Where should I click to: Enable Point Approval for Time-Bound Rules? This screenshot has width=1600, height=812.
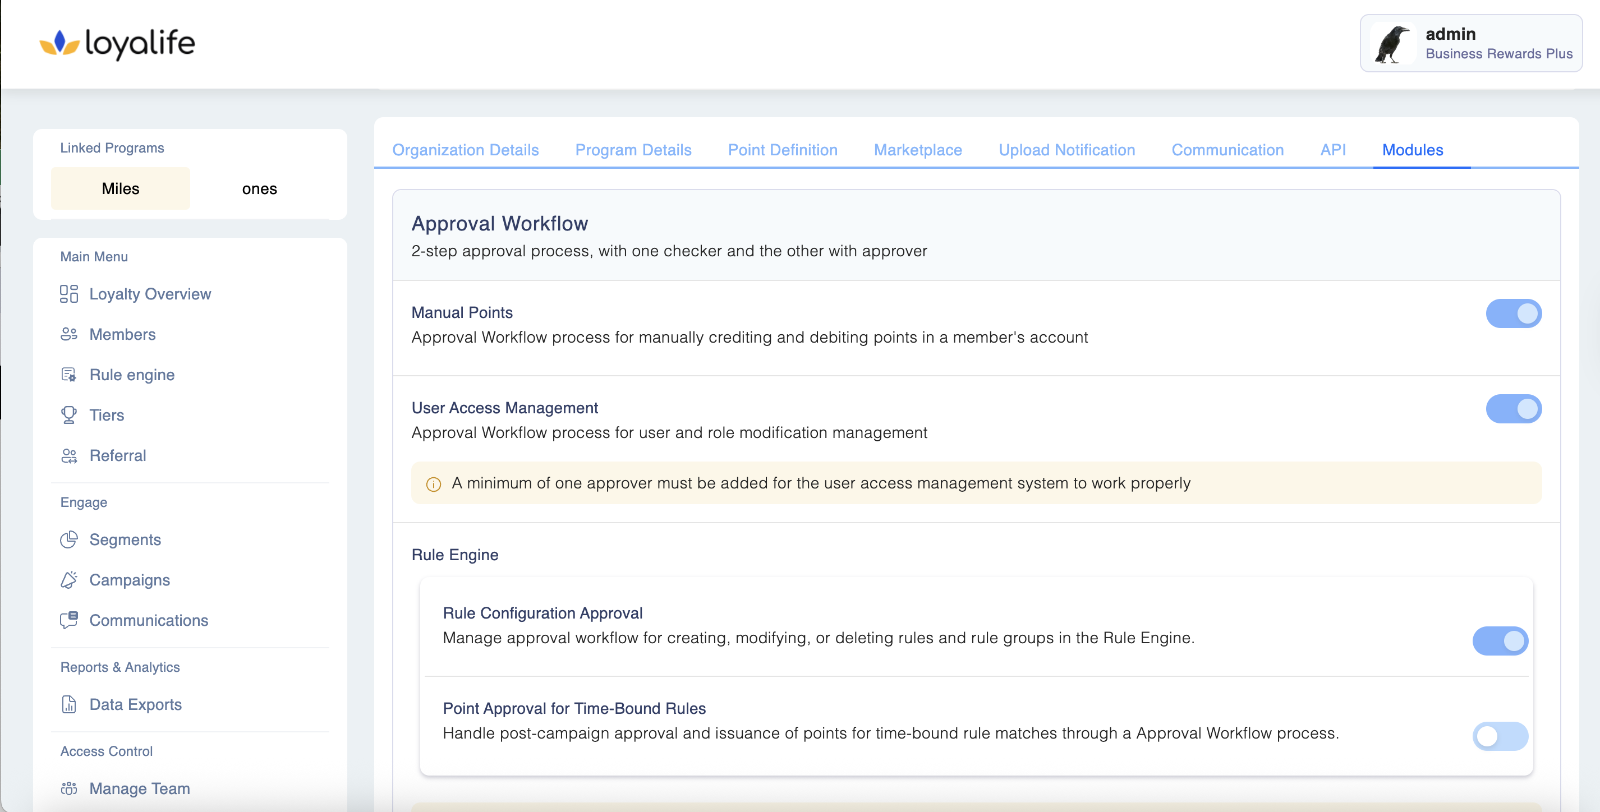click(x=1500, y=736)
